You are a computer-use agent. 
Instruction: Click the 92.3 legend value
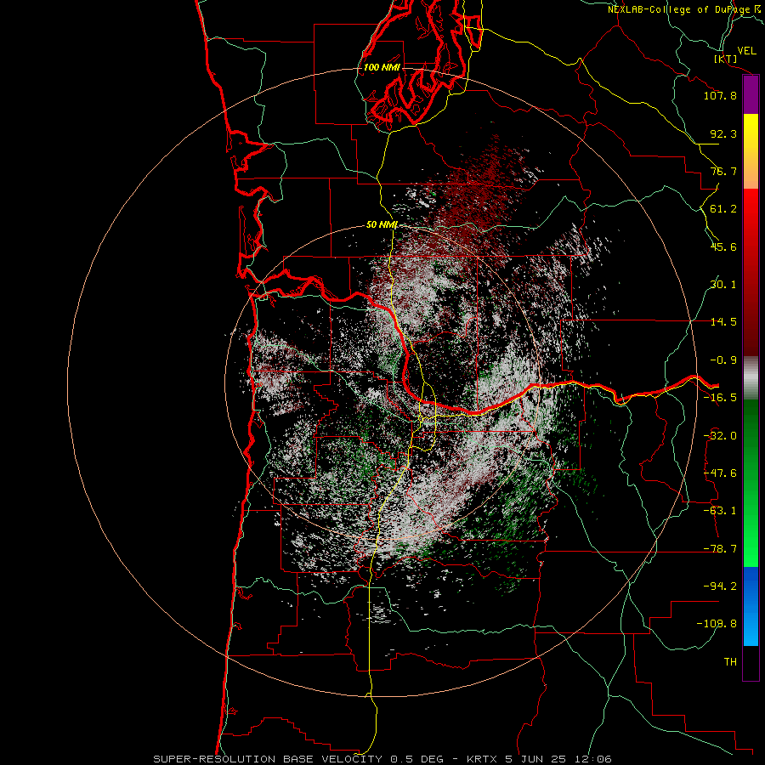[x=723, y=133]
